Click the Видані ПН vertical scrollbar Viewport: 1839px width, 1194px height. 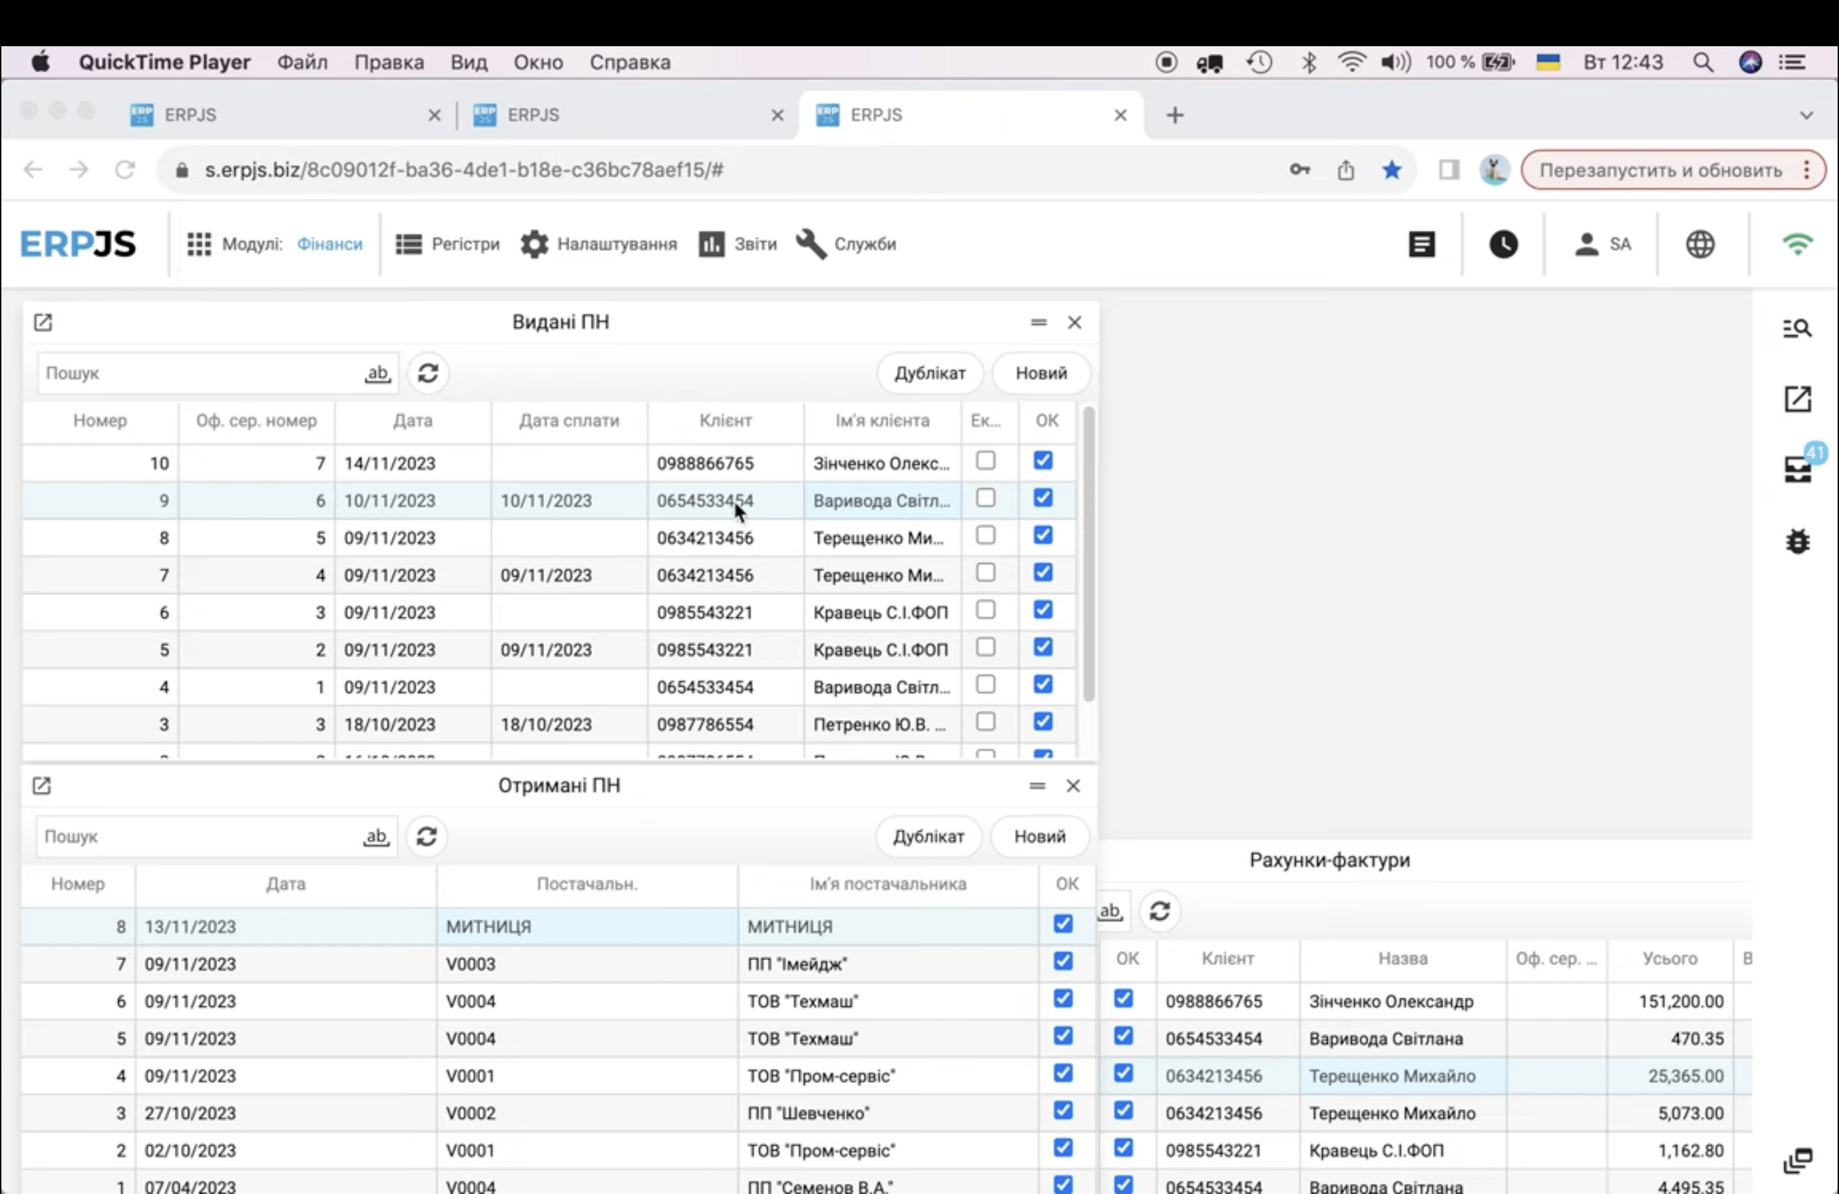[1089, 555]
